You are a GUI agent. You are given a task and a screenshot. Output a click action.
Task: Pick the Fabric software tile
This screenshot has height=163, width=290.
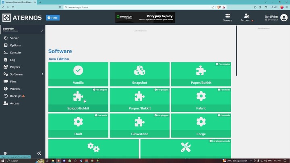coord(201,100)
